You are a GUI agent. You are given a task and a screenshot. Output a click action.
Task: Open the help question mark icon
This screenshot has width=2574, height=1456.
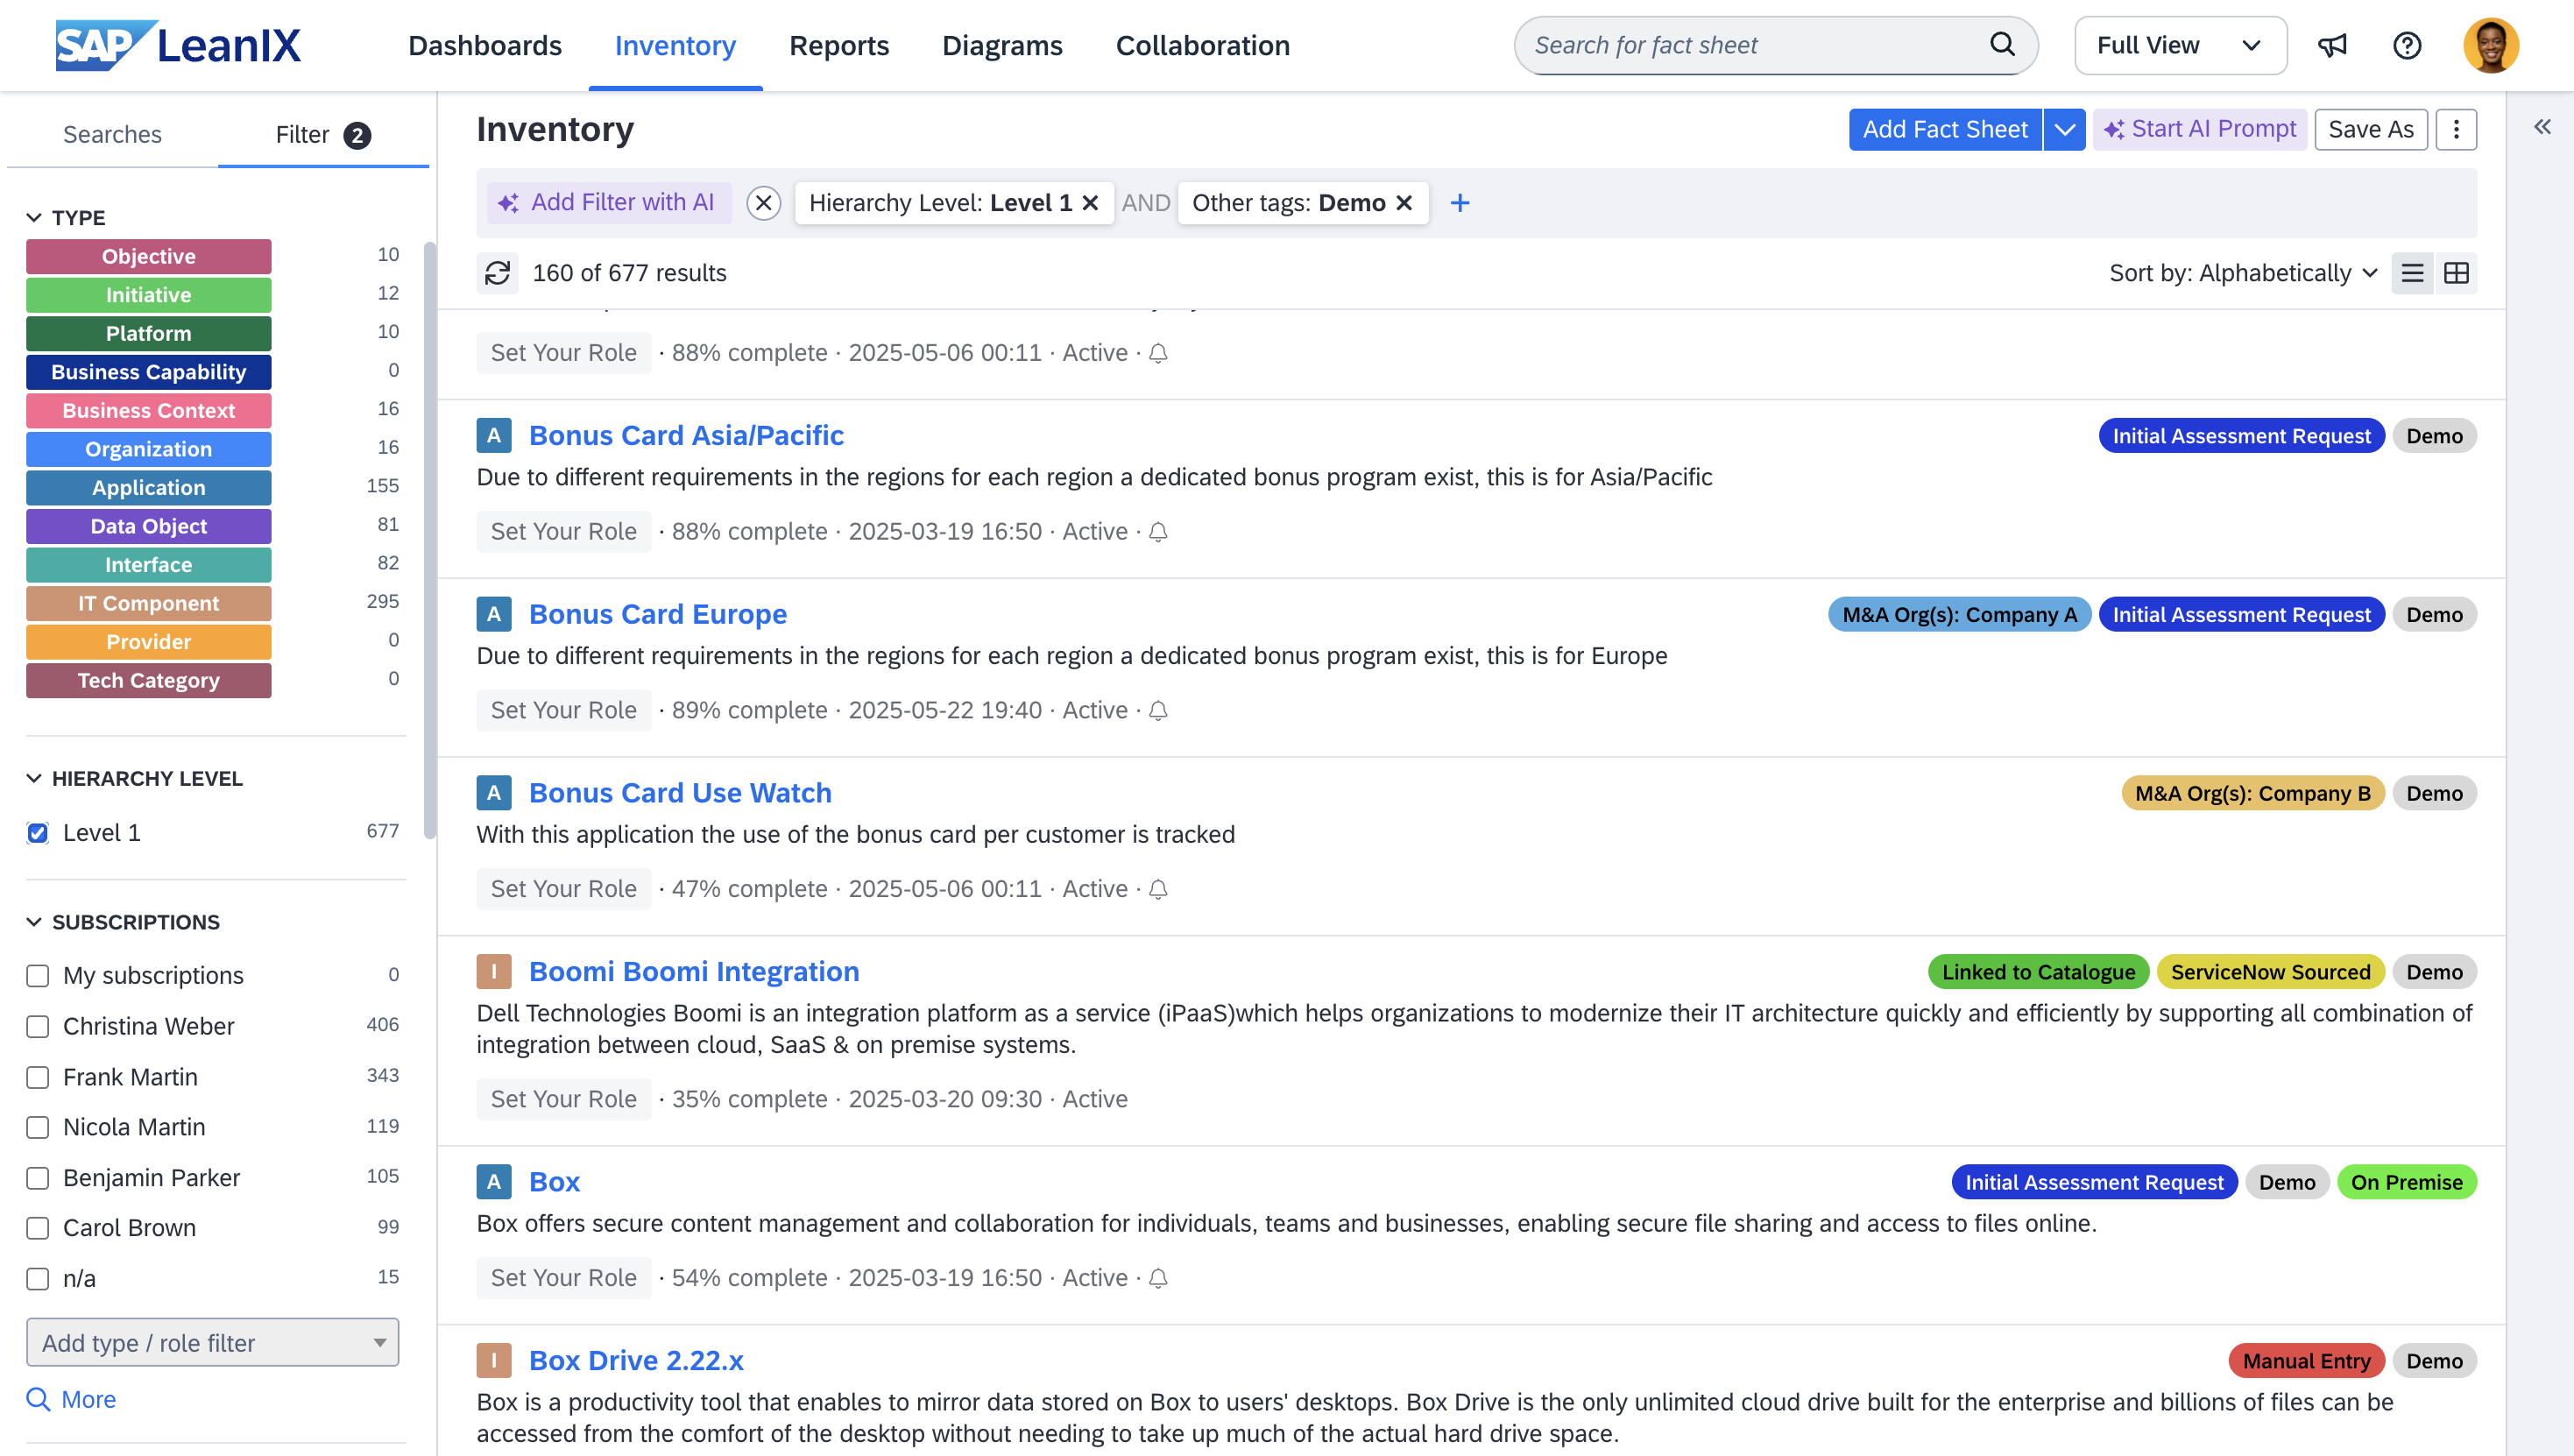(2406, 45)
